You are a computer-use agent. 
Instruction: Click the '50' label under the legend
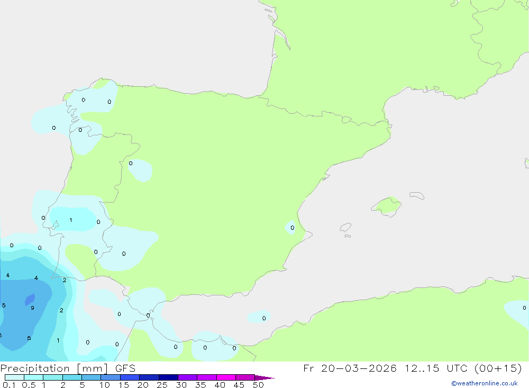(x=258, y=385)
